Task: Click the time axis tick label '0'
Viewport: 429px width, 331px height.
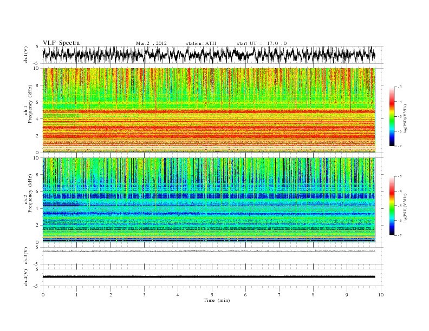Action: tap(43, 295)
